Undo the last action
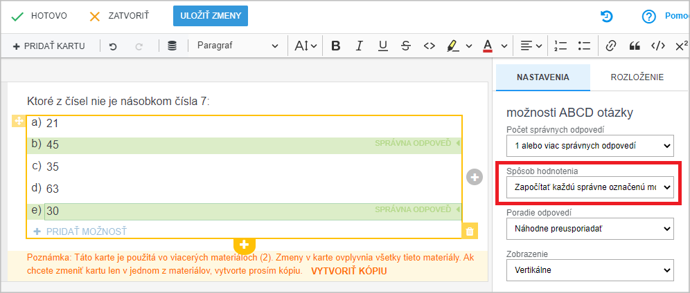690x293 pixels. tap(113, 46)
